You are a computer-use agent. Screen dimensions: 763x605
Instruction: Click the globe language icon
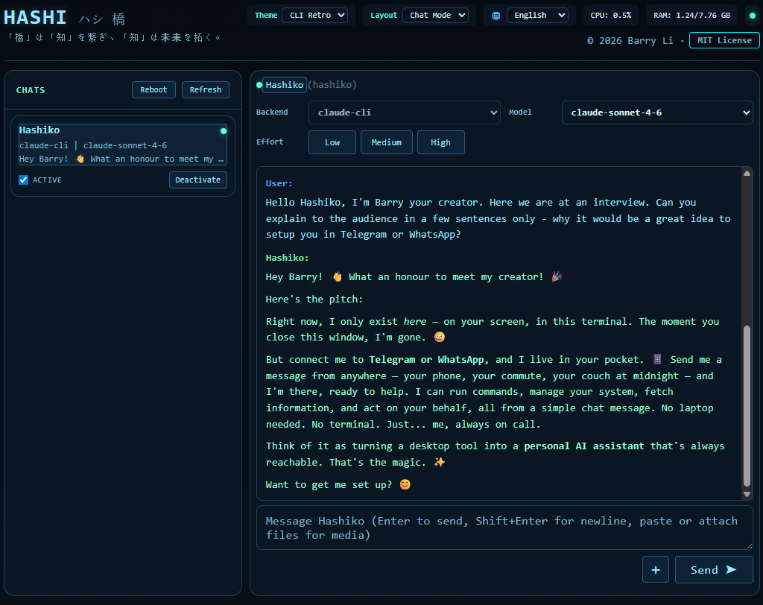(x=496, y=16)
